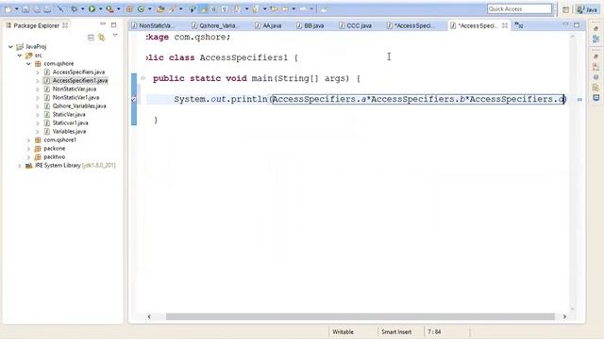
Task: Go to Previous Annotation icon
Action: click(x=255, y=8)
